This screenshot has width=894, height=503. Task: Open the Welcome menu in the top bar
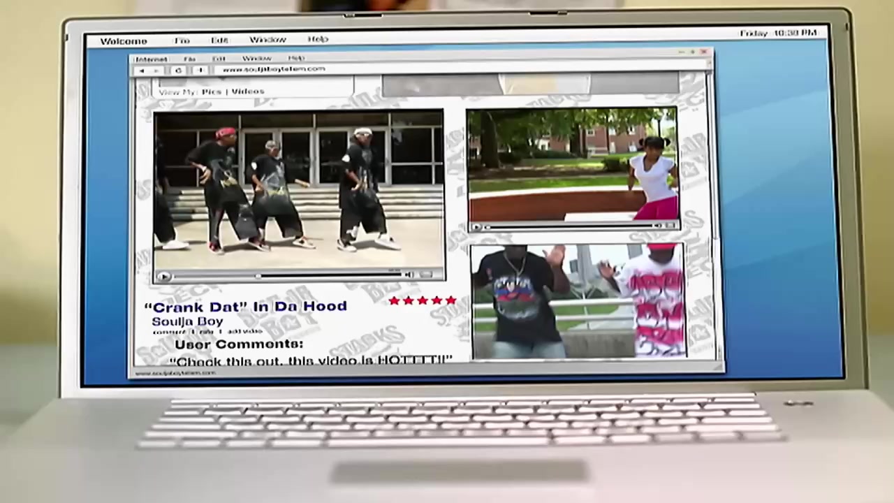[x=124, y=41]
